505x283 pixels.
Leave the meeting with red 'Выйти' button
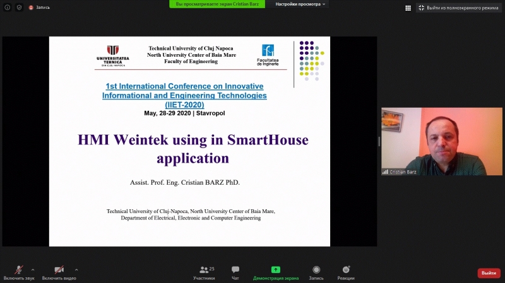489,273
